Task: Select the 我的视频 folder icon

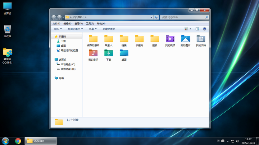Action: coord(170,39)
